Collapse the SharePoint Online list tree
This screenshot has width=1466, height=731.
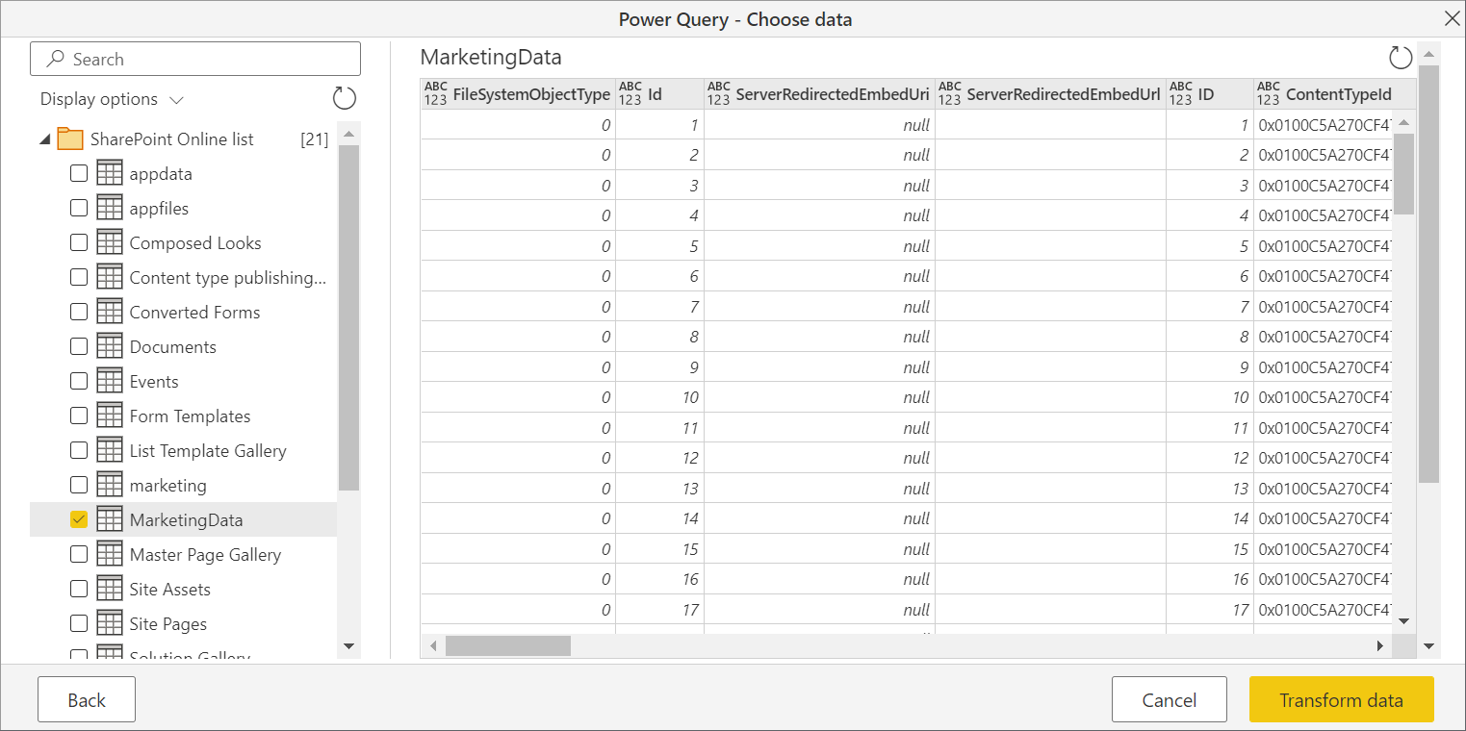pos(42,139)
